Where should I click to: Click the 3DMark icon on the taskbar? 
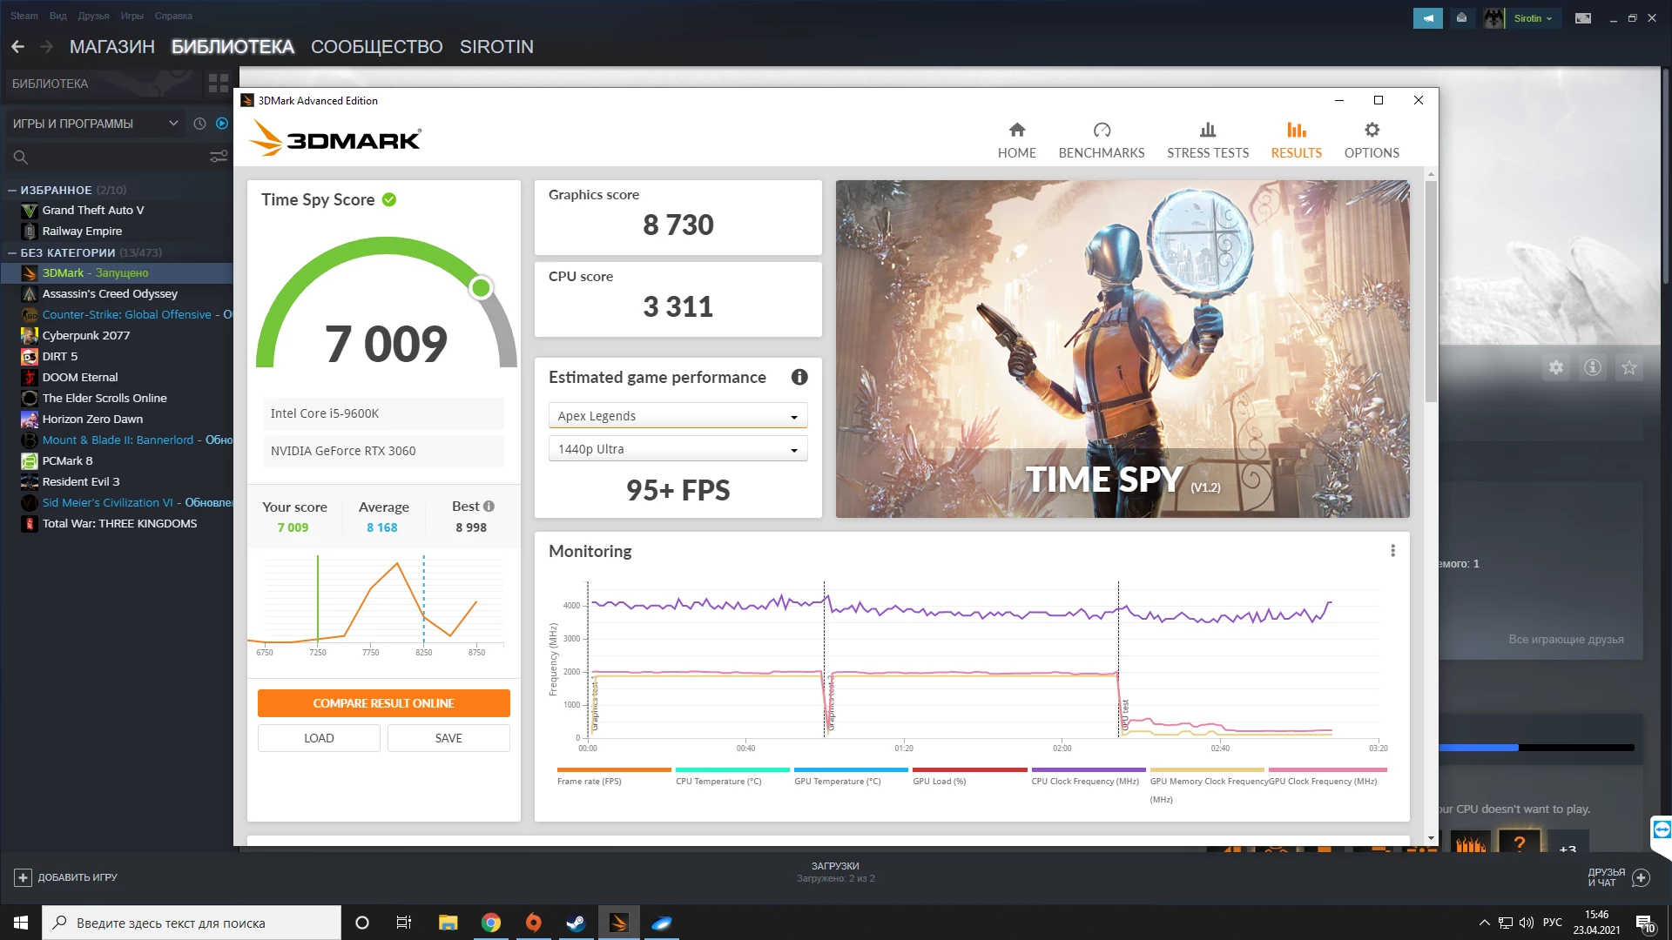click(x=619, y=923)
